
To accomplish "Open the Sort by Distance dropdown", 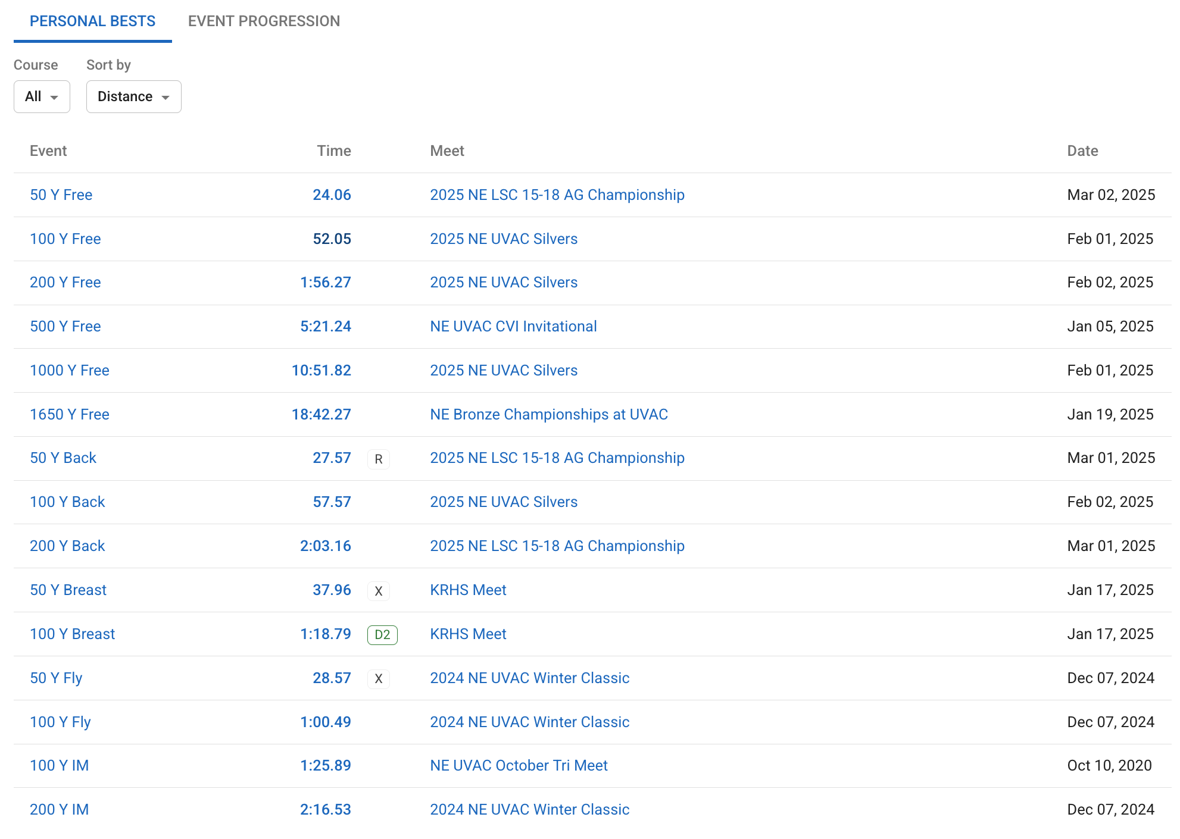I will point(133,96).
